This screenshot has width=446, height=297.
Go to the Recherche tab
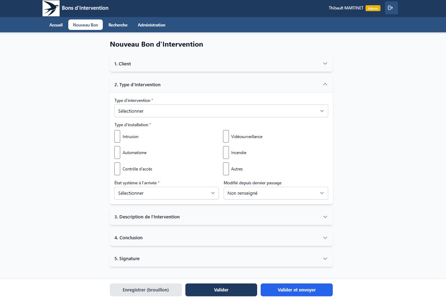118,25
